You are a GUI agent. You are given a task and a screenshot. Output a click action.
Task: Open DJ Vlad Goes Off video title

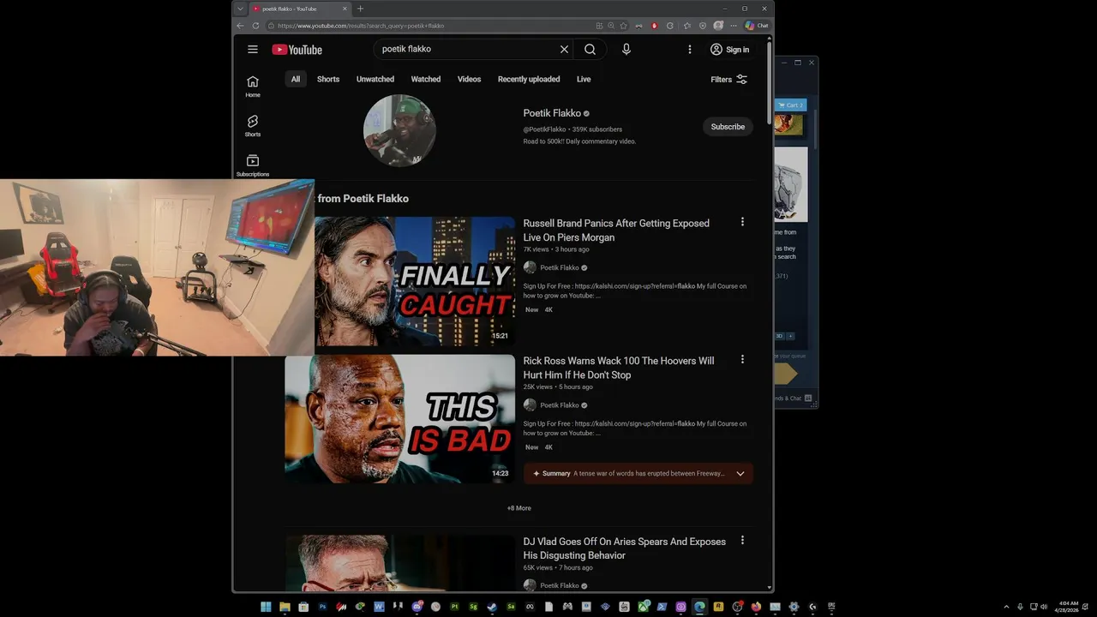625,548
